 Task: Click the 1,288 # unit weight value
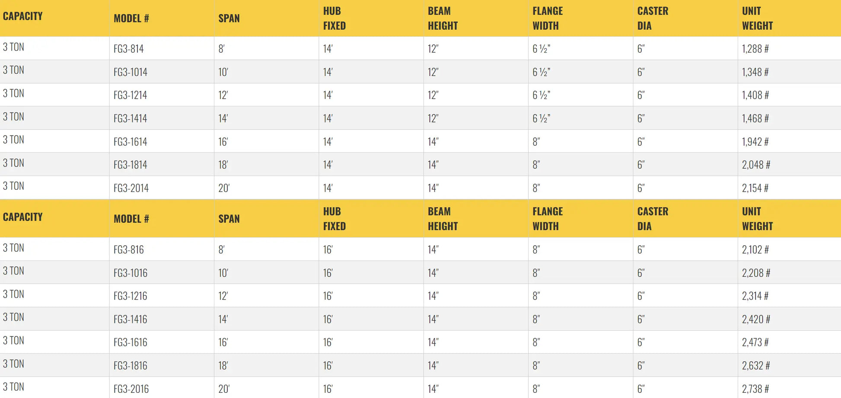click(x=755, y=49)
